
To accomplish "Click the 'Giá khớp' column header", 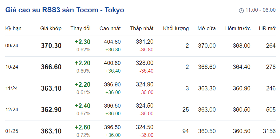I will click(51, 29).
